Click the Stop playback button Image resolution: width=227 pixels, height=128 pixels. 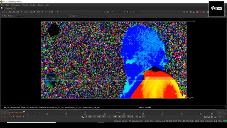[x=115, y=117]
